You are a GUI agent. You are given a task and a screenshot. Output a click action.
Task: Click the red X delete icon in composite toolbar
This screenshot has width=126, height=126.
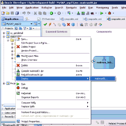(69, 24)
